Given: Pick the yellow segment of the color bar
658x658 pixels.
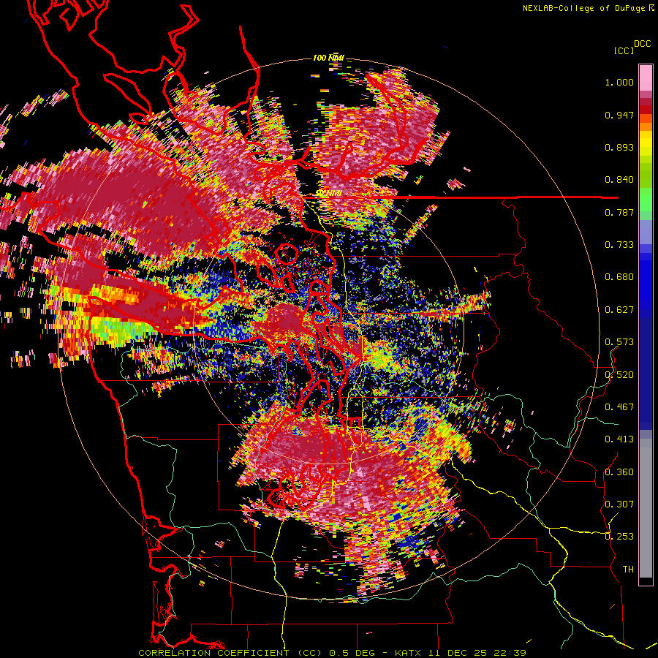Looking at the screenshot, I should coord(646,144).
